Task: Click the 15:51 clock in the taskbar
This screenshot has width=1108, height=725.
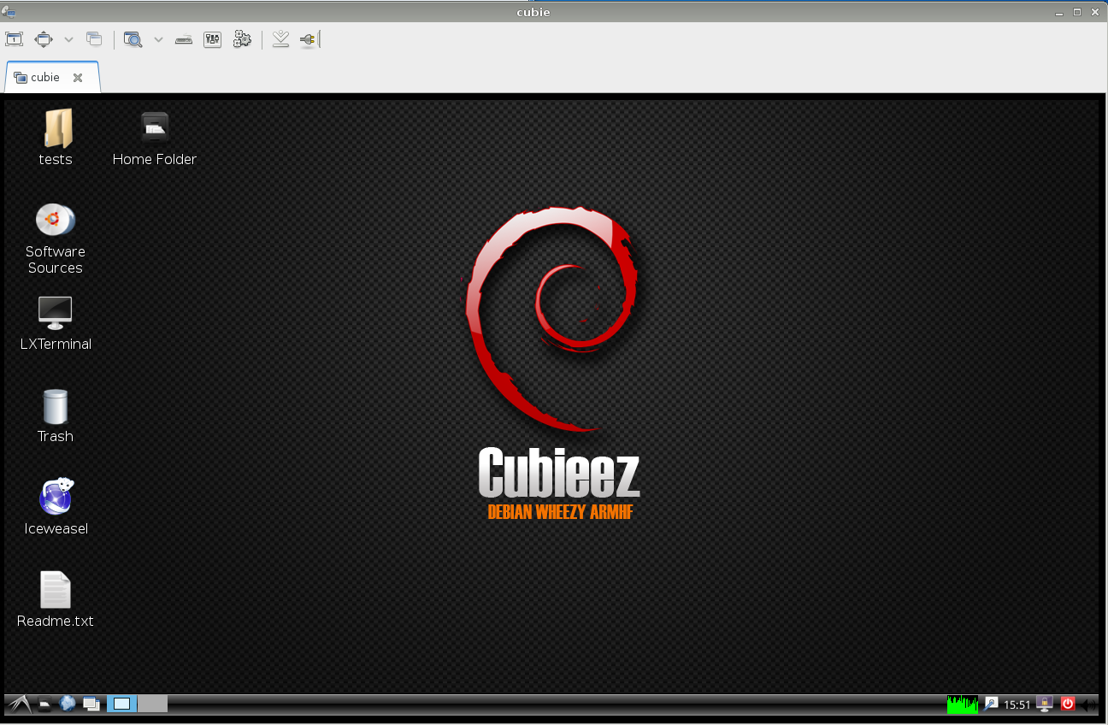Action: [x=1017, y=705]
